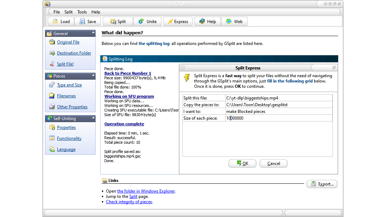Image resolution: width=386 pixels, height=217 pixels.
Task: Click the General section folder icon
Action: pyautogui.click(x=50, y=33)
